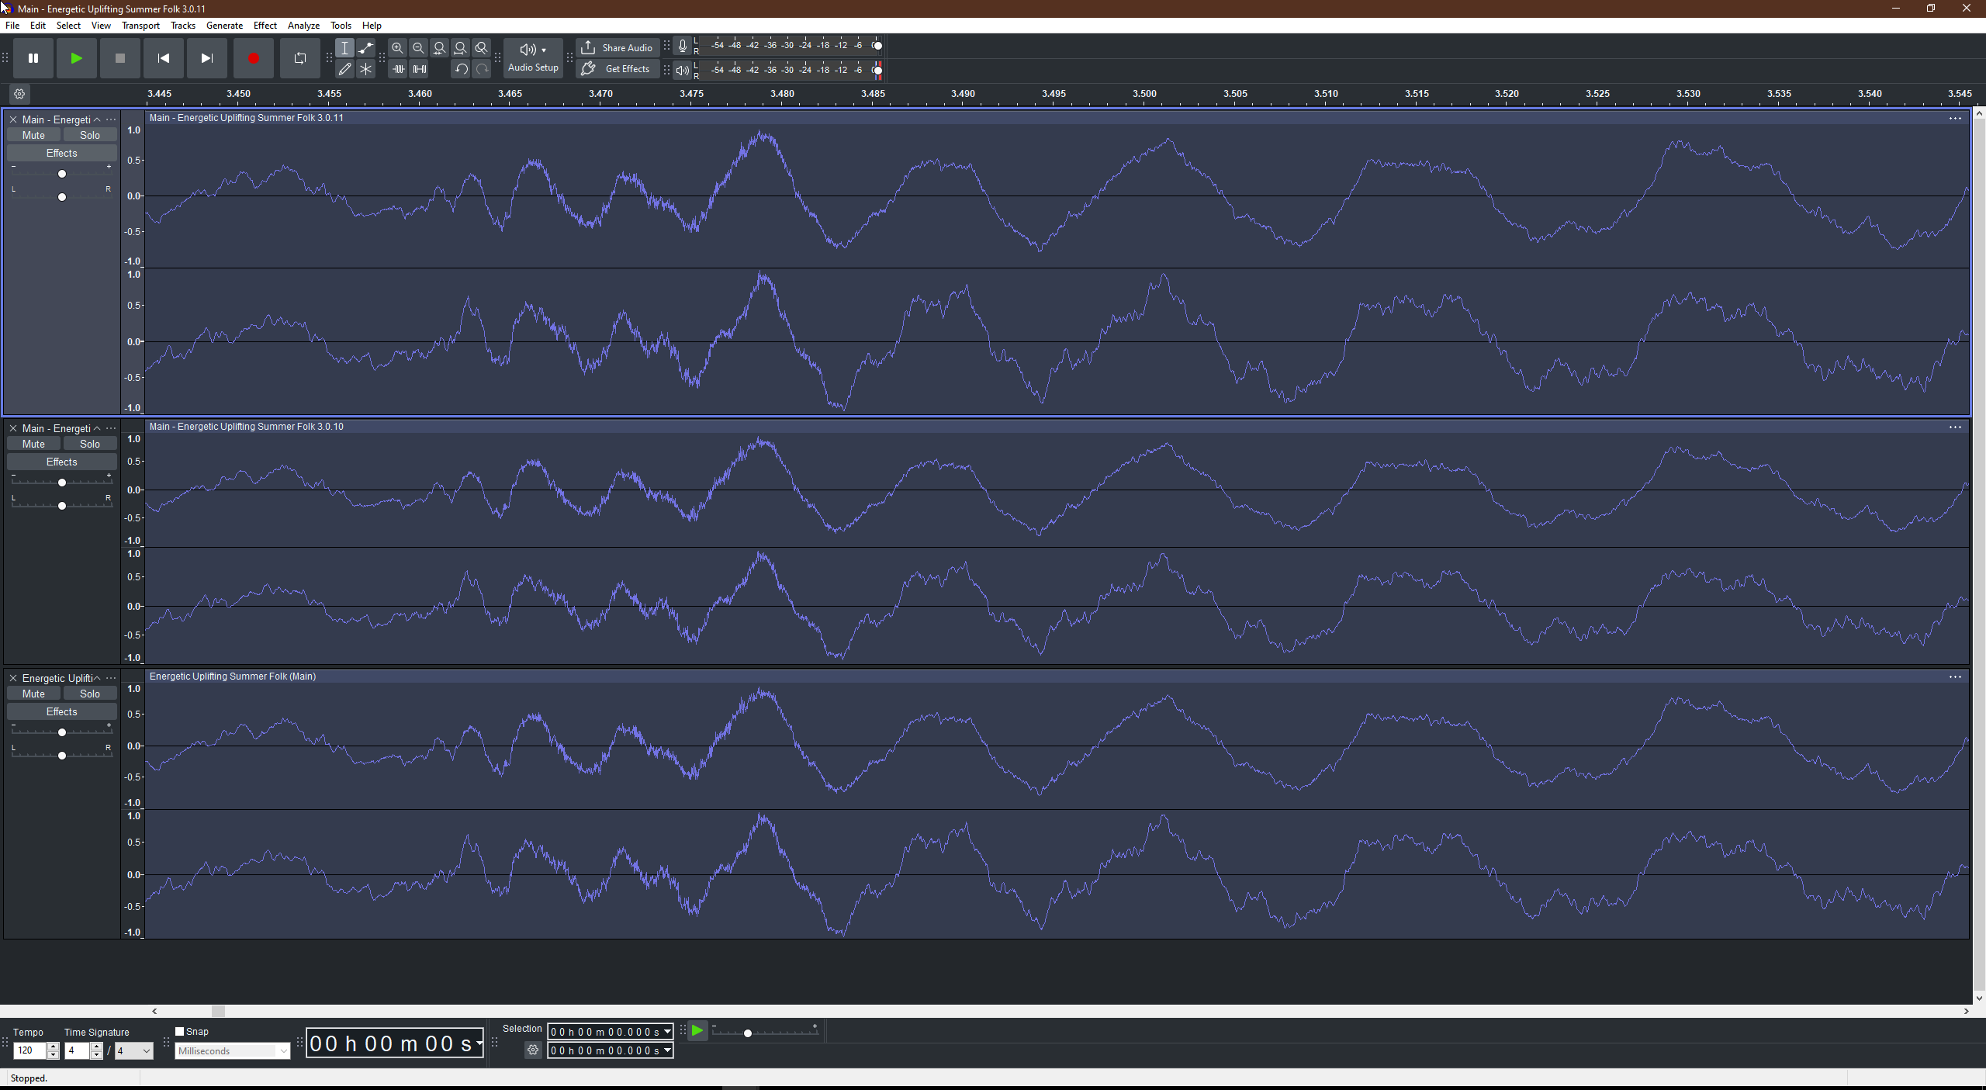Activate the Multi-tool asterisk icon

pyautogui.click(x=365, y=69)
